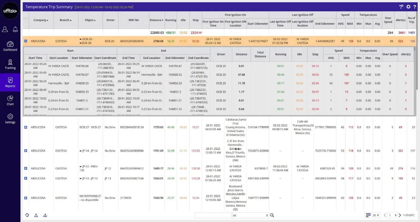Open the 'All' search filter dropdown
Viewport: 420px width, 222px height.
click(x=250, y=215)
